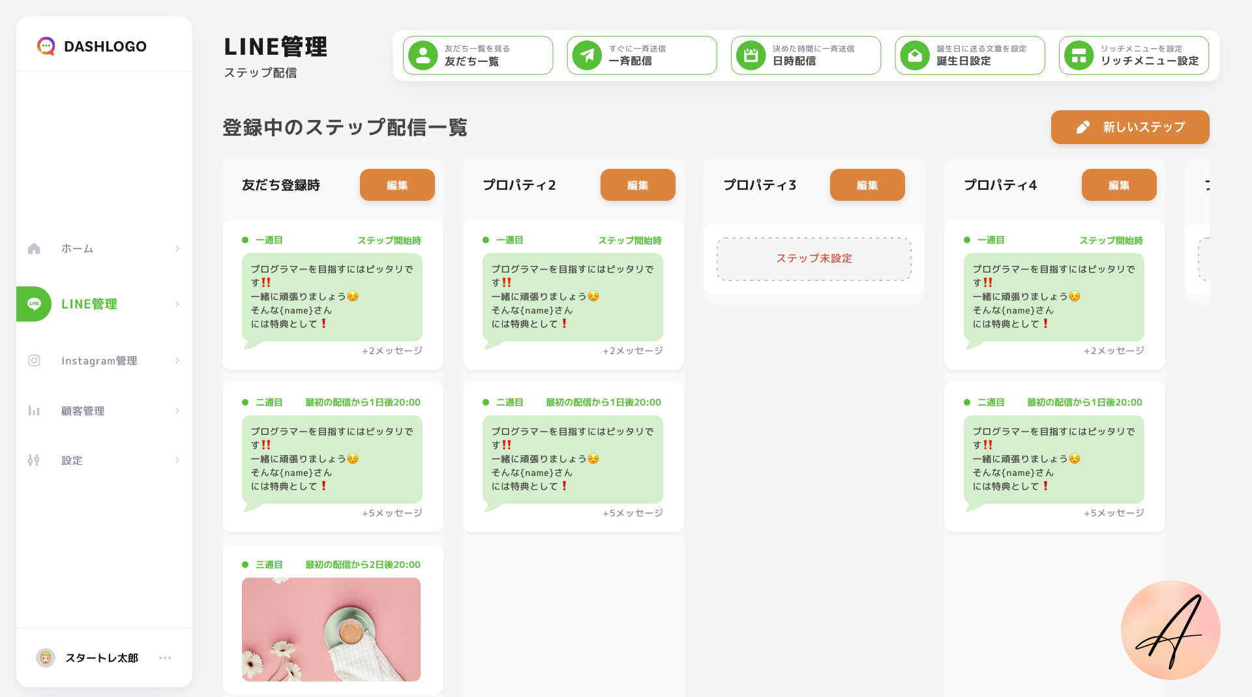
Task: Click 編集 for プロパティ2
Action: (x=638, y=185)
